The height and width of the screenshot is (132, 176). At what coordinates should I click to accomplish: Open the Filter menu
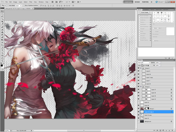[x=31, y=2]
